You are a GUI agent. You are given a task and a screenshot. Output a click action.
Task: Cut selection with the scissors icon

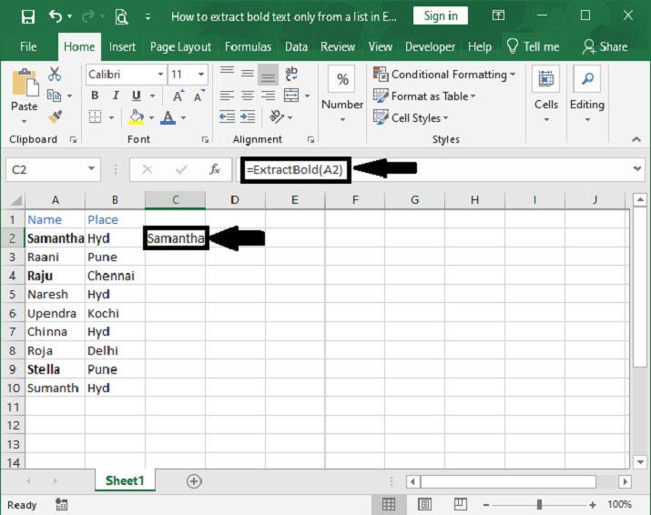(x=55, y=75)
